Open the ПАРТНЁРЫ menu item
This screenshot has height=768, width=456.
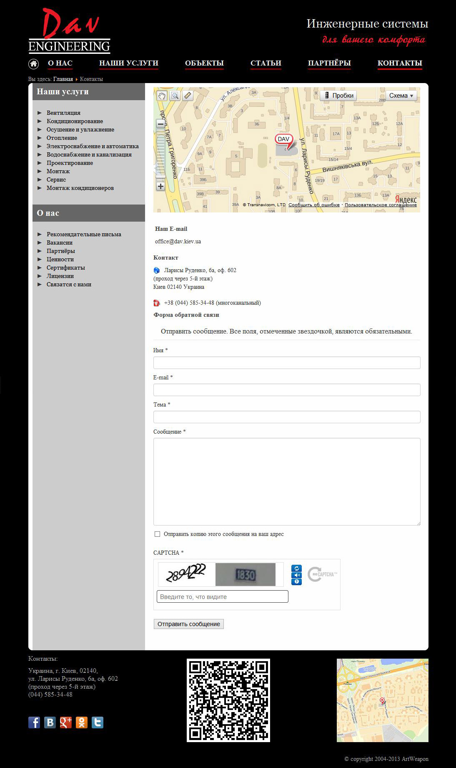click(329, 63)
